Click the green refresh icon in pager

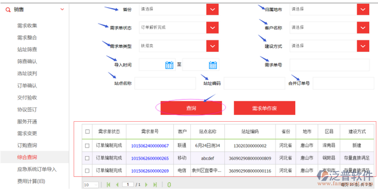coord(169,185)
